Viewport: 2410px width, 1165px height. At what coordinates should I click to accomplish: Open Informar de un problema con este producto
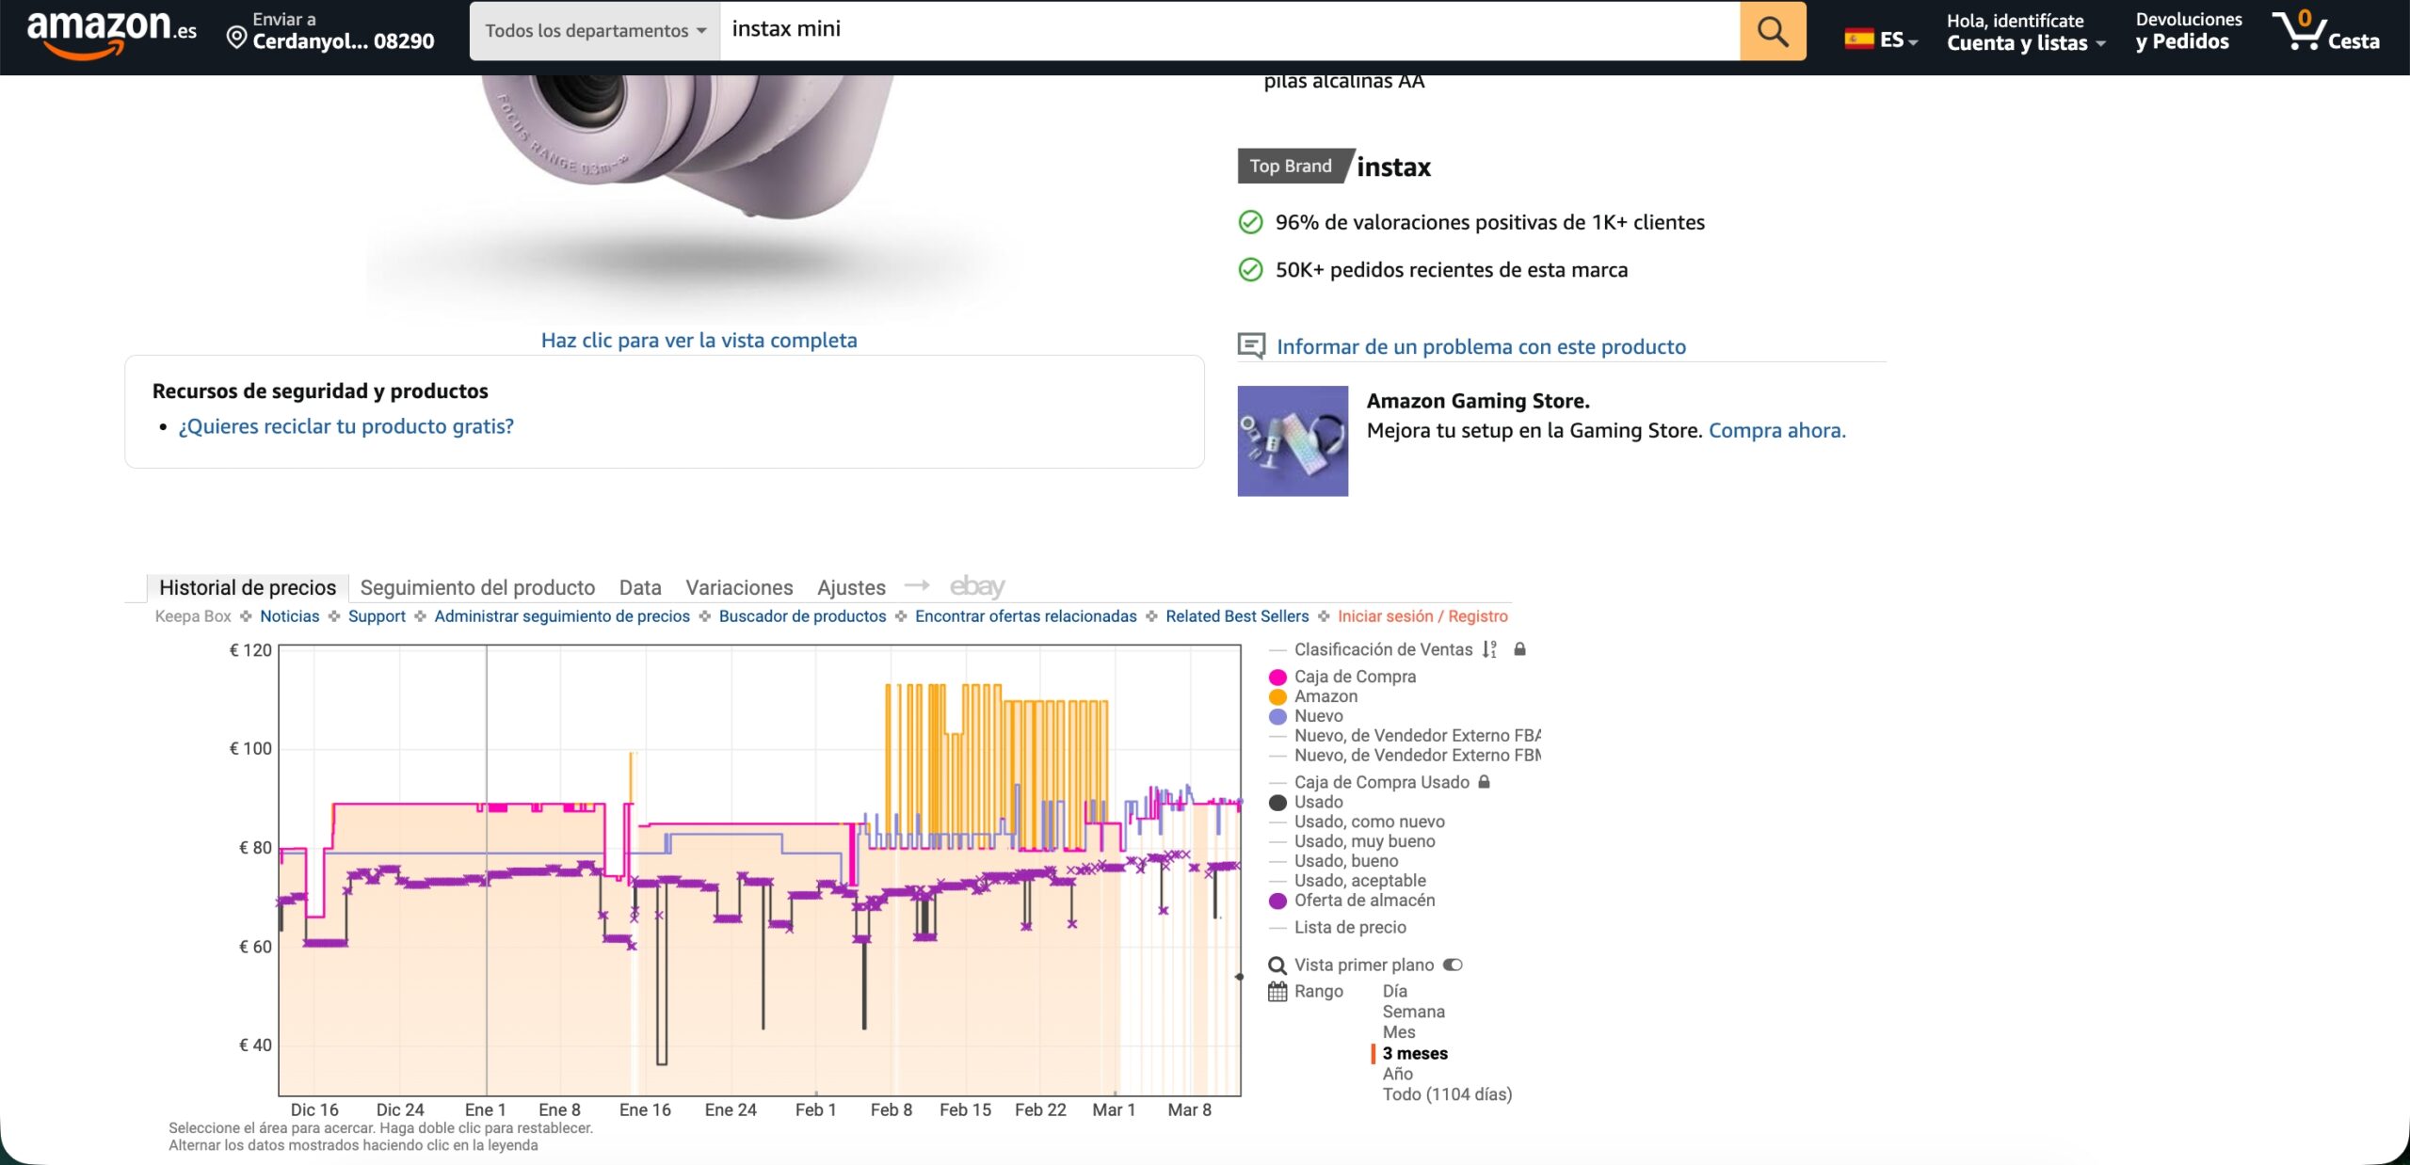1481,346
